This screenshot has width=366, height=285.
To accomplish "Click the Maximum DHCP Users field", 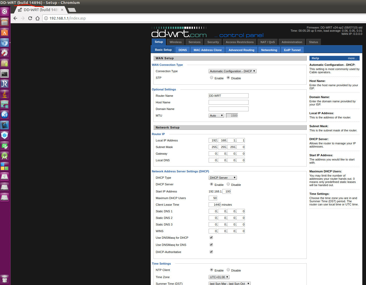I will 213,198.
